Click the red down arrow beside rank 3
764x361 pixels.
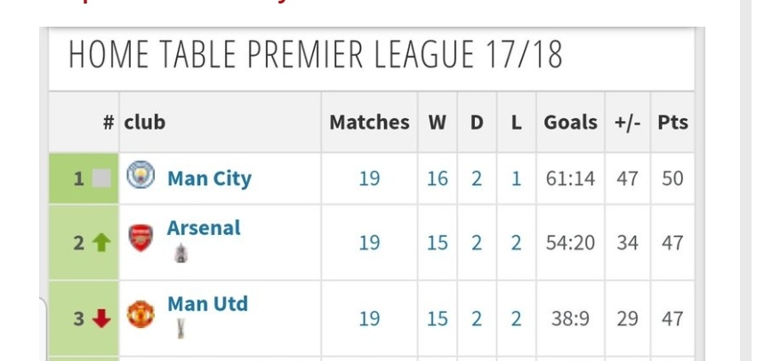[101, 318]
